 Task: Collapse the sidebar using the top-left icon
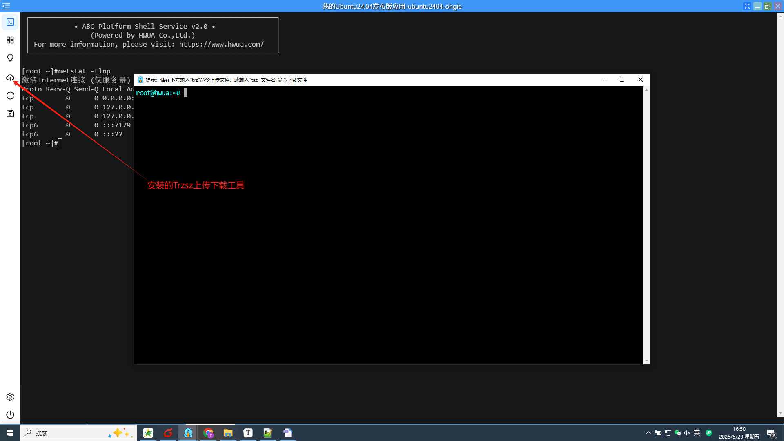[6, 6]
